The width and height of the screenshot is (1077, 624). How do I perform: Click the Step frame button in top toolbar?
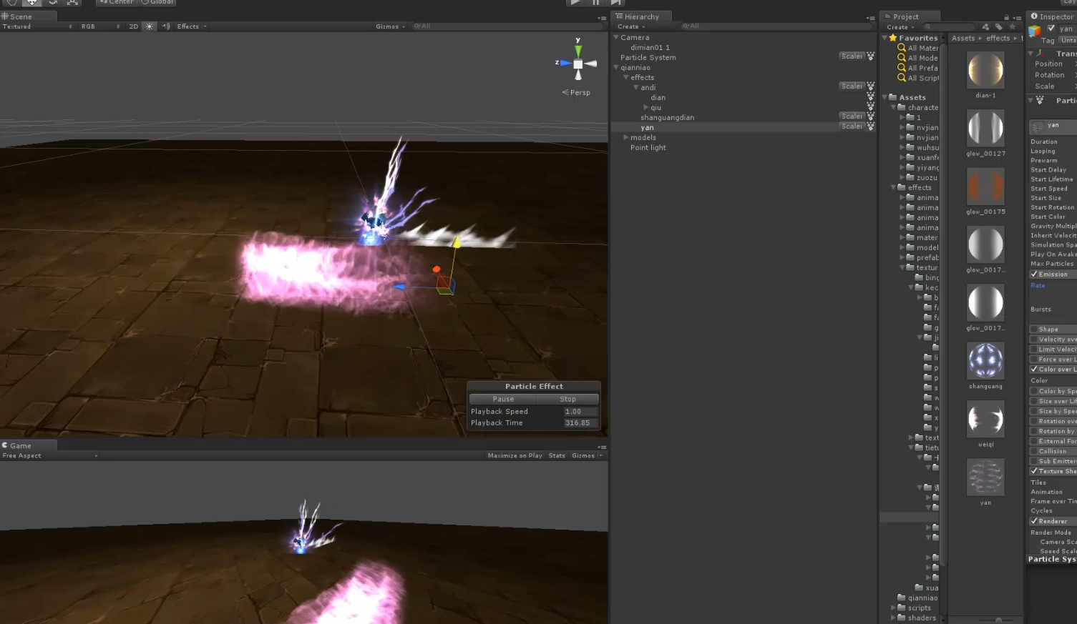[615, 2]
